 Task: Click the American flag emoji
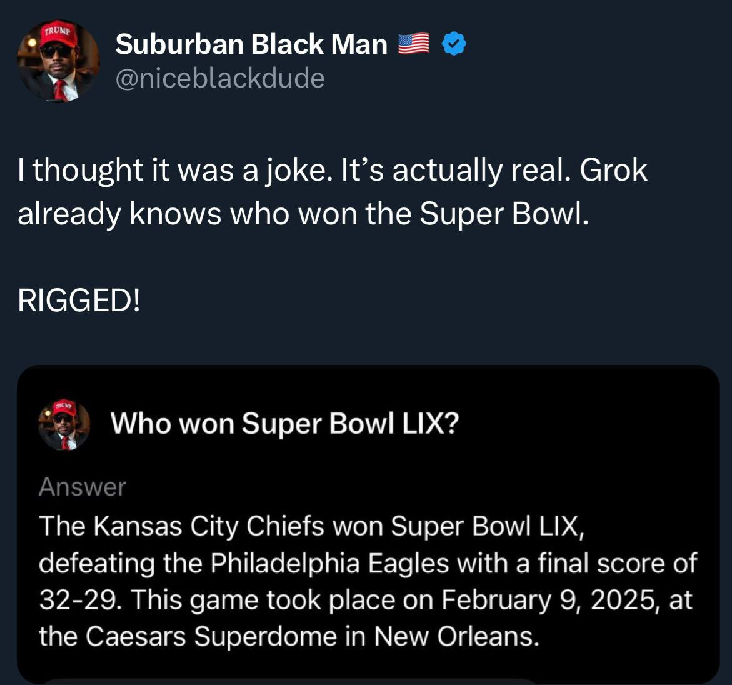tap(413, 43)
